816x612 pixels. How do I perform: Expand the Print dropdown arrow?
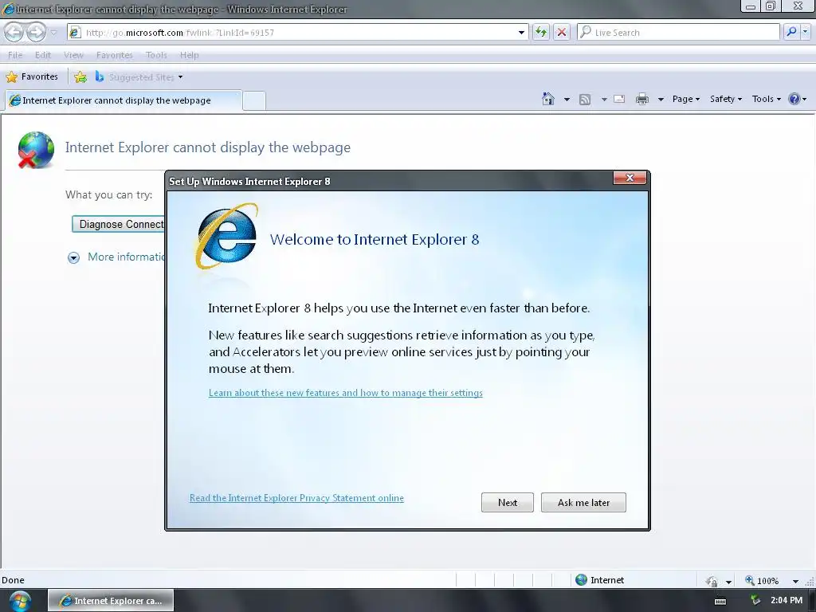(661, 100)
